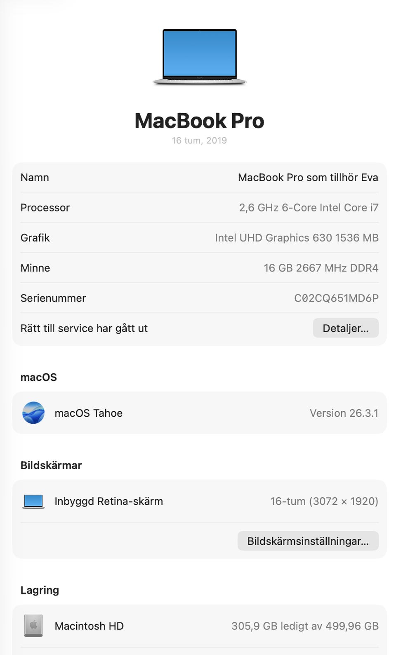Click the memory value 16 GB 2667 MHz DDR4
Screen dimensions: 396x655
click(x=321, y=268)
